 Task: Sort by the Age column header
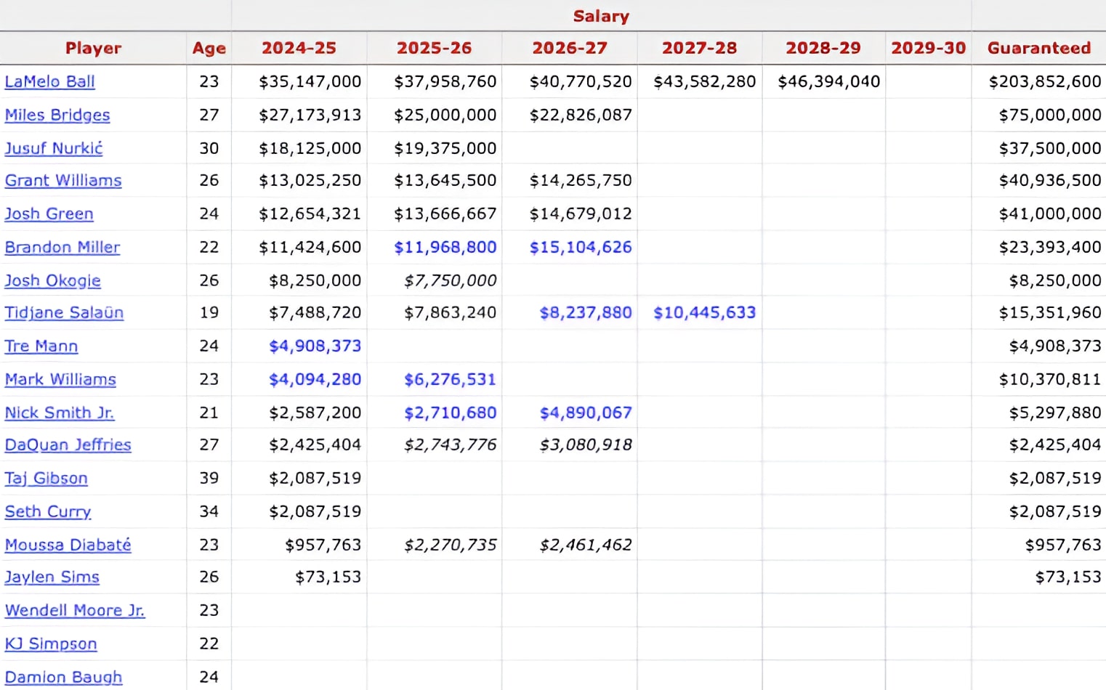click(x=209, y=48)
